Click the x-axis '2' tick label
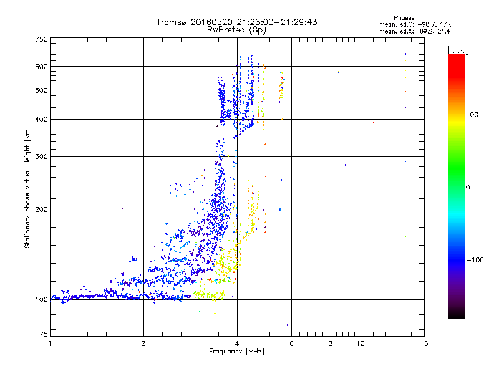This screenshot has width=499, height=374. point(143,343)
